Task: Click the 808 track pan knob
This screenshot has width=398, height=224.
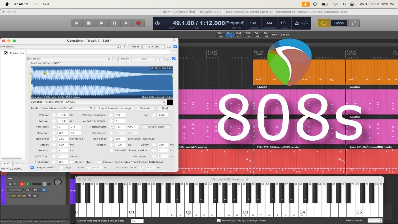Action: tap(58, 182)
